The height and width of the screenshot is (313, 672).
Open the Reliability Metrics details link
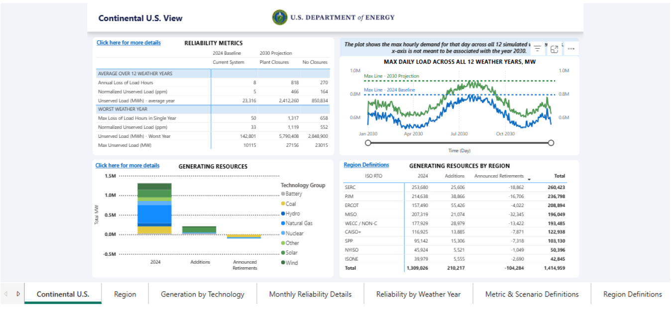point(128,42)
